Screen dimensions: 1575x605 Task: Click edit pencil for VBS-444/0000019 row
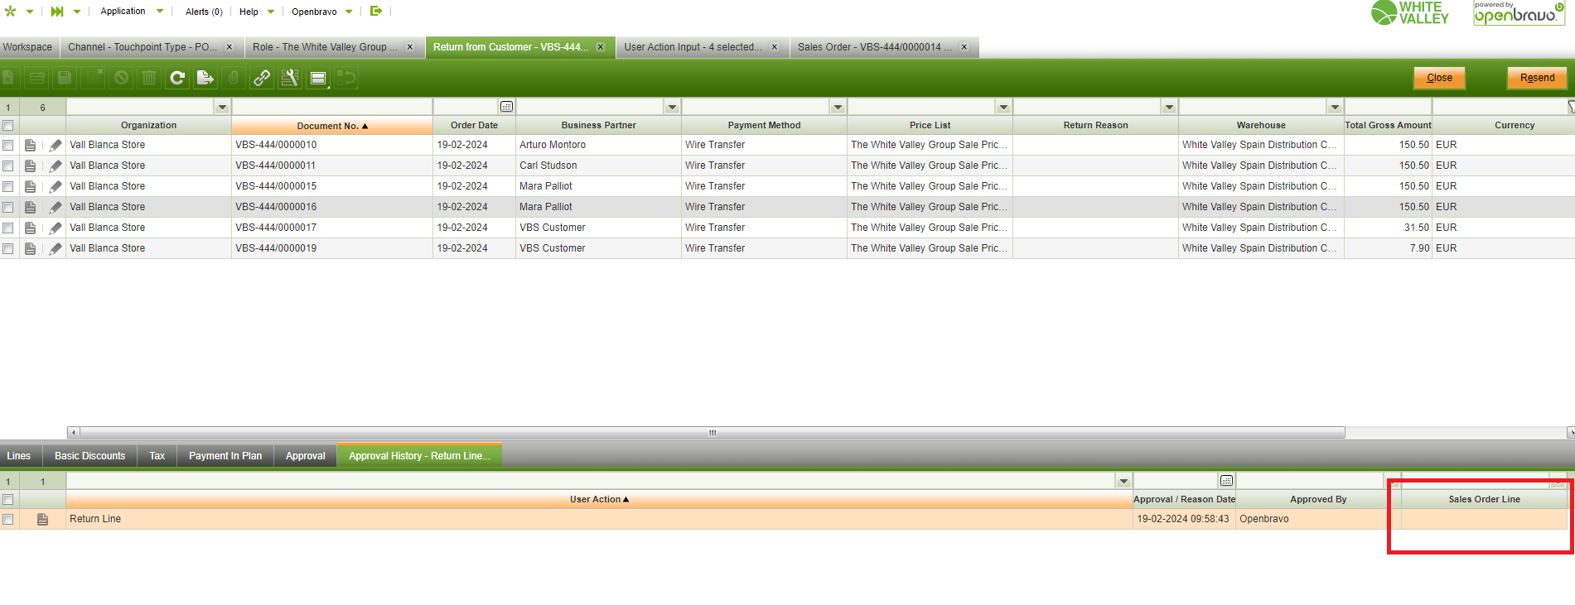tap(56, 248)
